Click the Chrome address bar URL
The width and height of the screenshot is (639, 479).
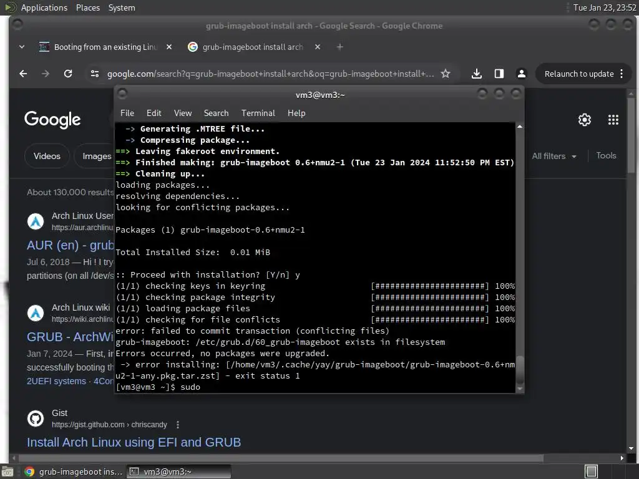click(270, 74)
